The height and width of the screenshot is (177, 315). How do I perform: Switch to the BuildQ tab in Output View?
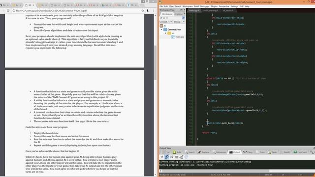click(x=285, y=152)
